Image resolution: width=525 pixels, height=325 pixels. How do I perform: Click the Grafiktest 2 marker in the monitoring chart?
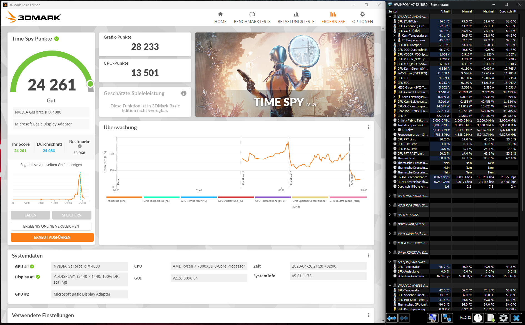[x=291, y=178]
